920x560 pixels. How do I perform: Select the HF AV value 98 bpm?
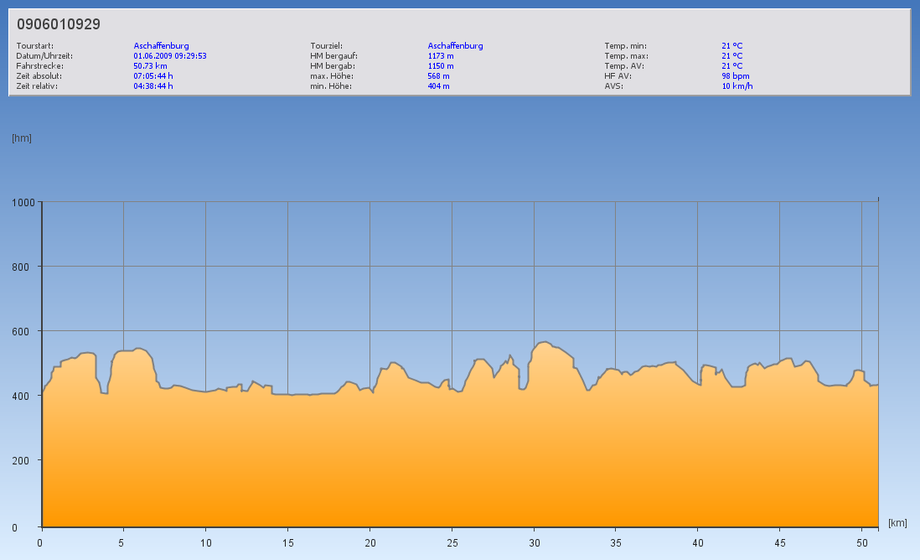(736, 76)
